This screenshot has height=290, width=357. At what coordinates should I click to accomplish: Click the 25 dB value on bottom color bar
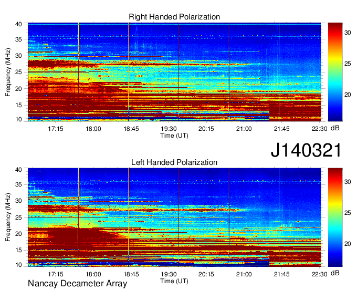point(348,213)
